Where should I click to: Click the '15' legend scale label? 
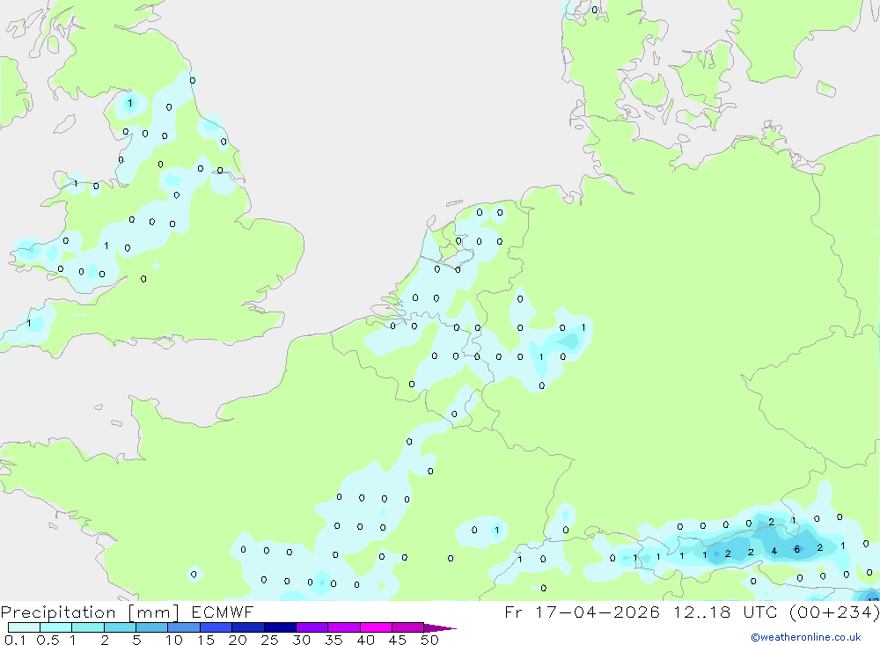[206, 640]
